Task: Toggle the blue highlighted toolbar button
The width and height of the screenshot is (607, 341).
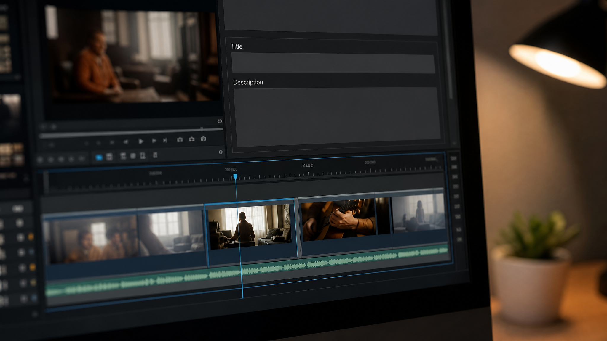Action: coord(99,157)
